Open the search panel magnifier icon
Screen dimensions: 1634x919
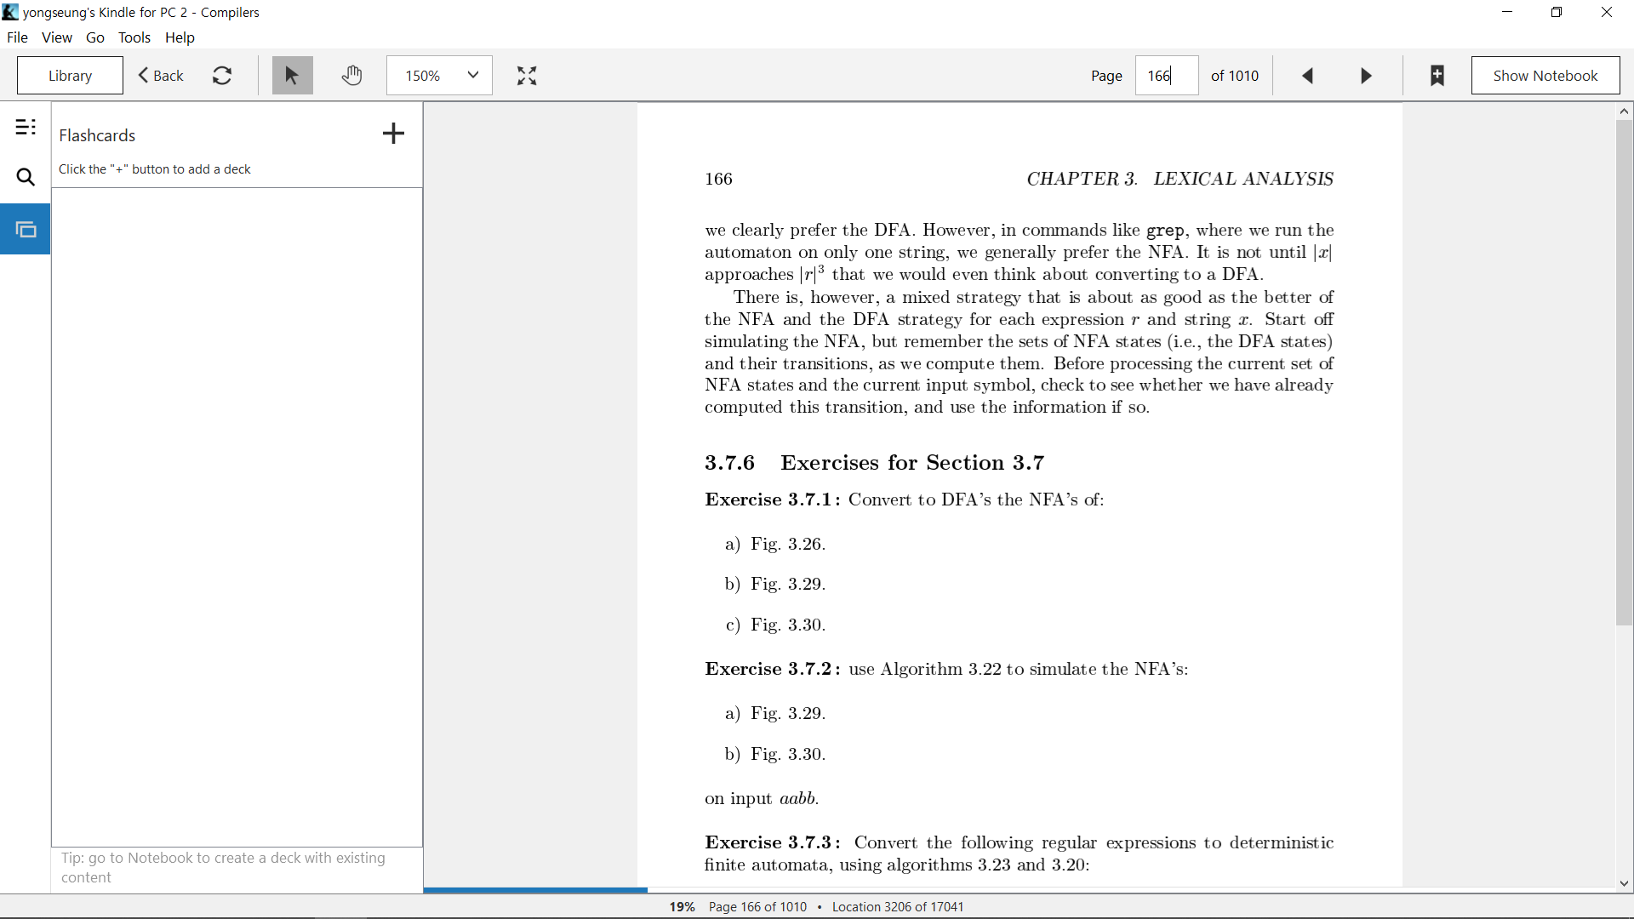pos(26,178)
